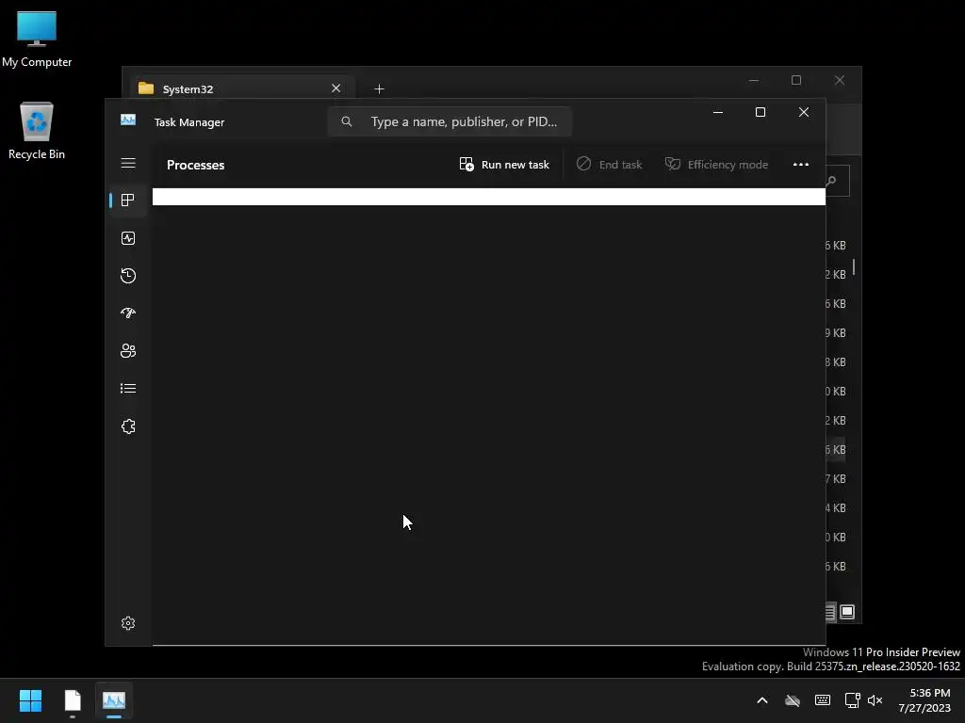Select the Recycle Bin desktop icon
Image resolution: width=965 pixels, height=723 pixels.
click(x=37, y=130)
